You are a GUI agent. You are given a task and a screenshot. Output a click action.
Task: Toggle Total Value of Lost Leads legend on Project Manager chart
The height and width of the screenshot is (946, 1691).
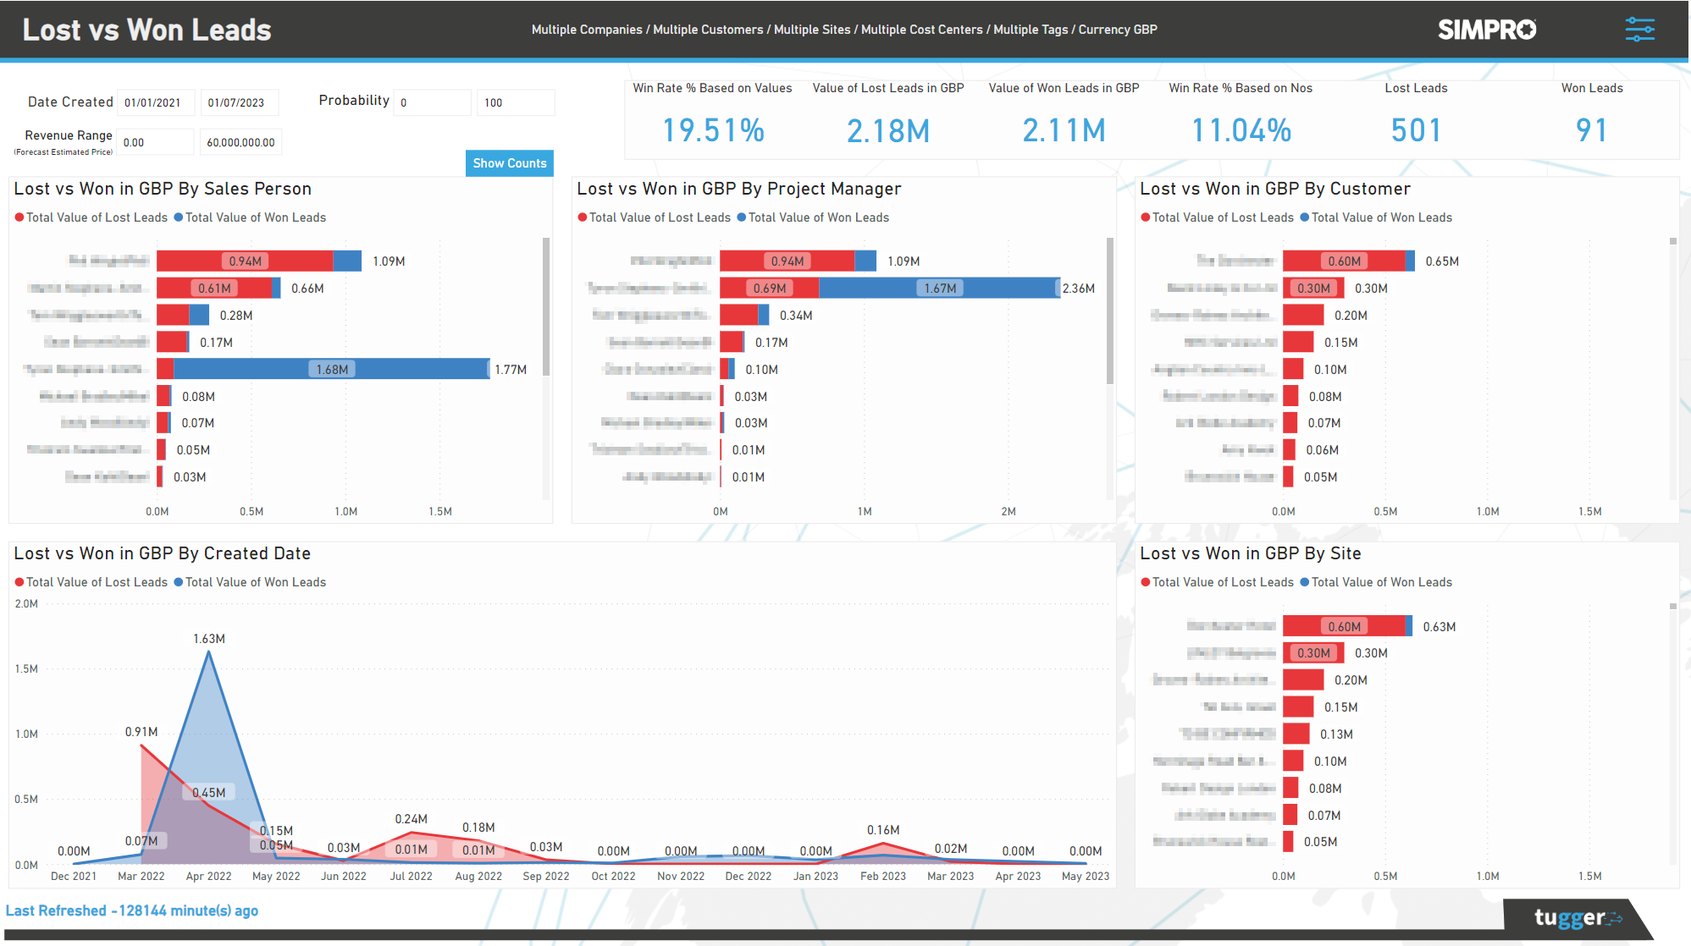tap(659, 217)
